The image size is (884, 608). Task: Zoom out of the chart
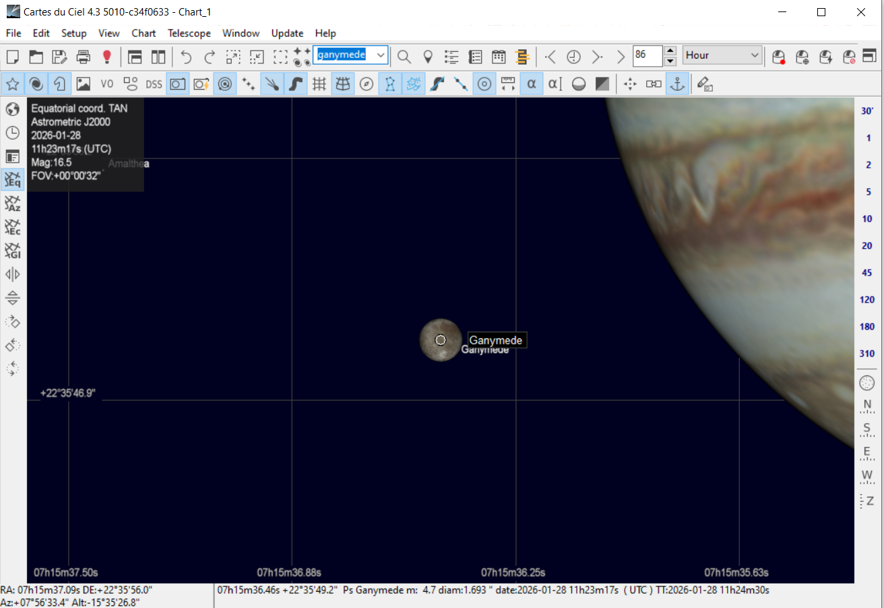point(257,57)
